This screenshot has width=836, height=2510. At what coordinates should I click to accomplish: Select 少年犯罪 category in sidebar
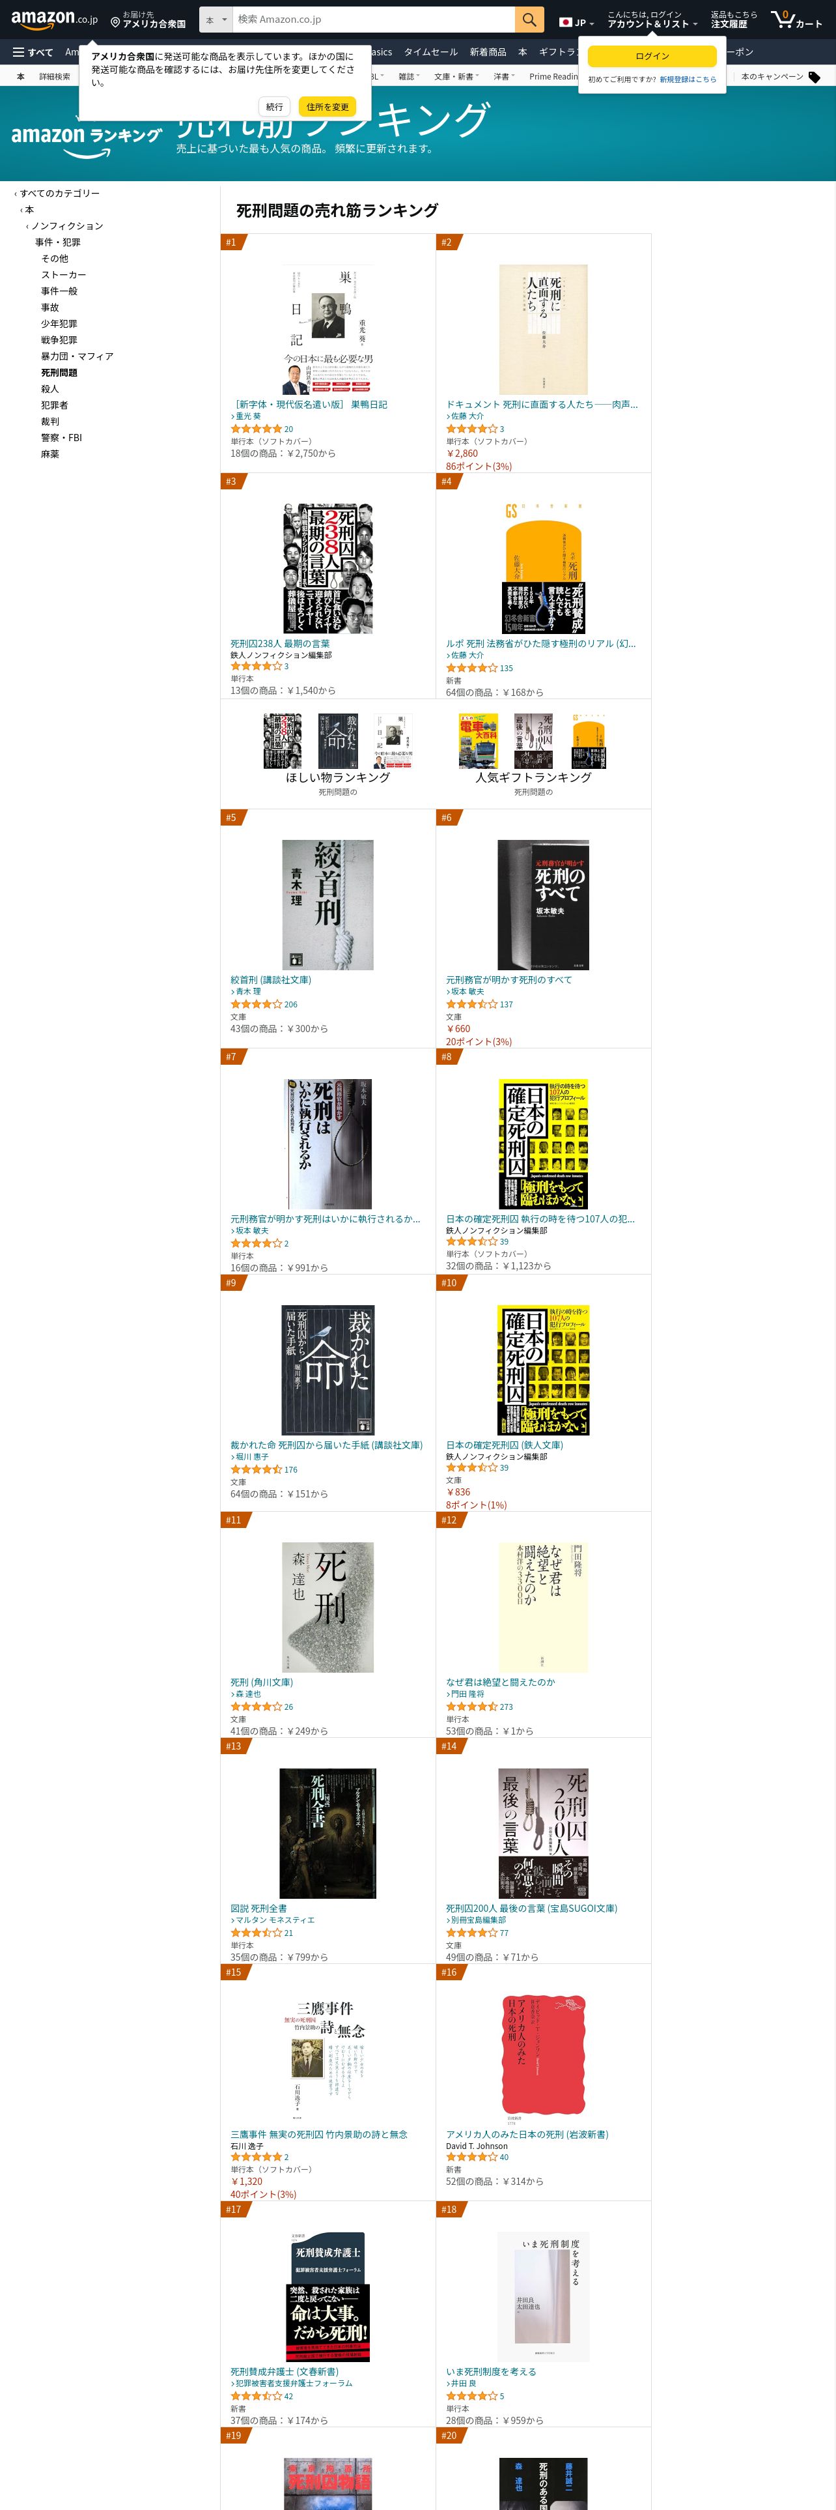(59, 323)
